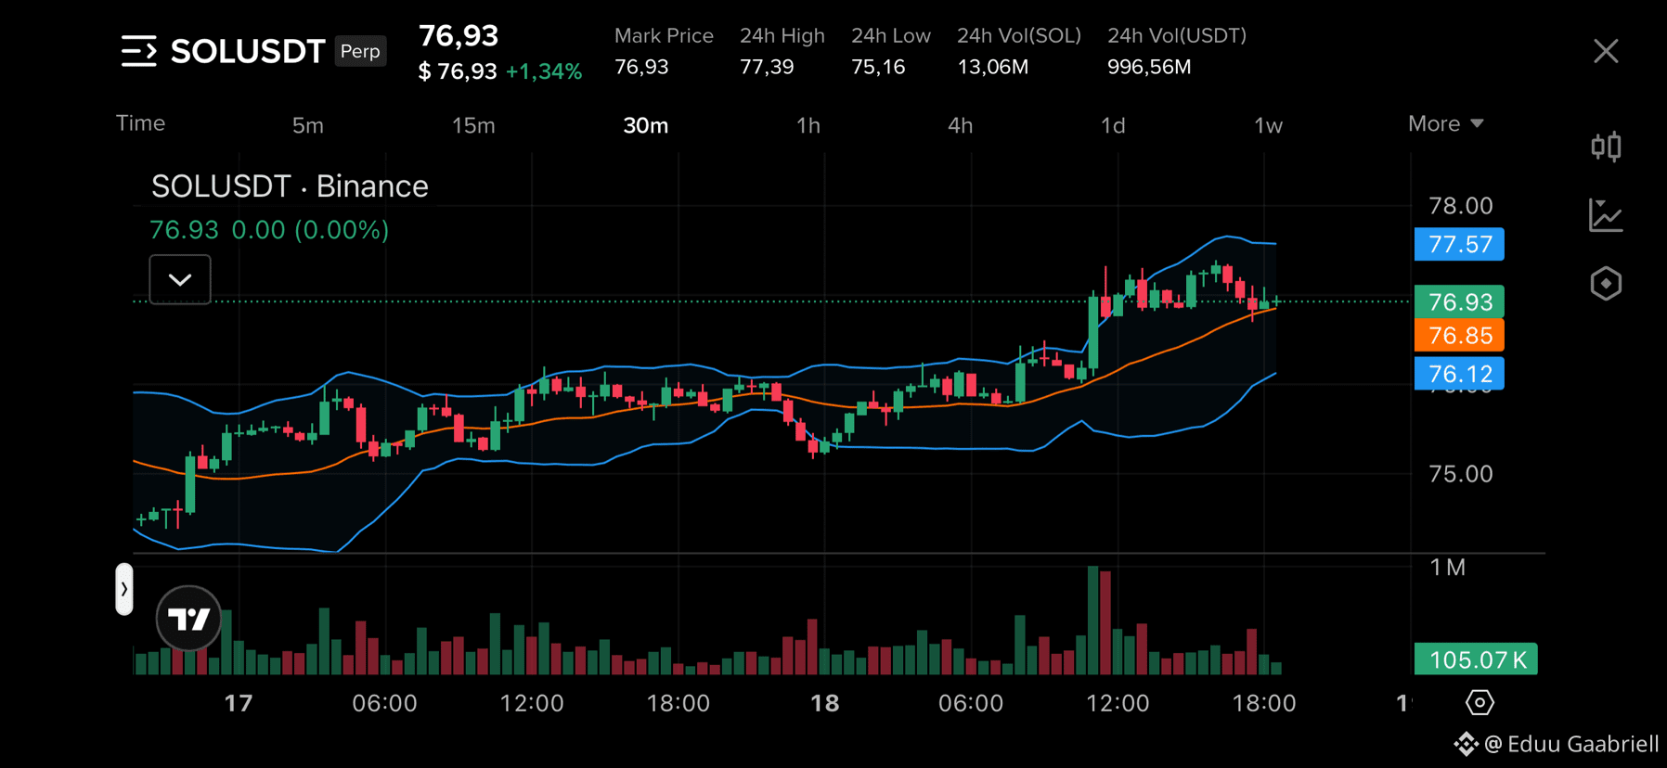Click the tallest volume bar near 12:00 on 18
The width and height of the screenshot is (1667, 768).
[1093, 620]
